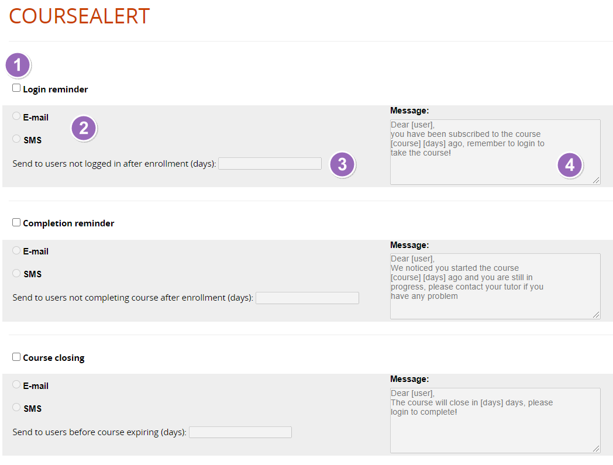This screenshot has height=465, width=613.
Task: Select SMS under Course closing
Action: click(x=16, y=407)
